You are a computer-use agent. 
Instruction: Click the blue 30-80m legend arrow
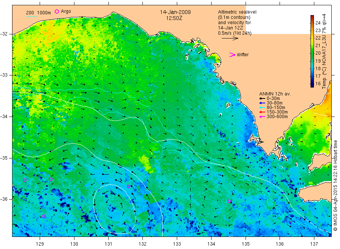click(262, 103)
